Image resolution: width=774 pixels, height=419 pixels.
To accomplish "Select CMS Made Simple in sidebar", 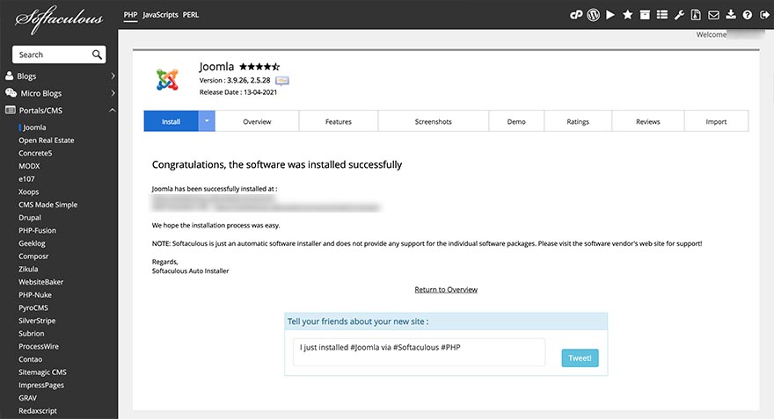I will point(47,204).
